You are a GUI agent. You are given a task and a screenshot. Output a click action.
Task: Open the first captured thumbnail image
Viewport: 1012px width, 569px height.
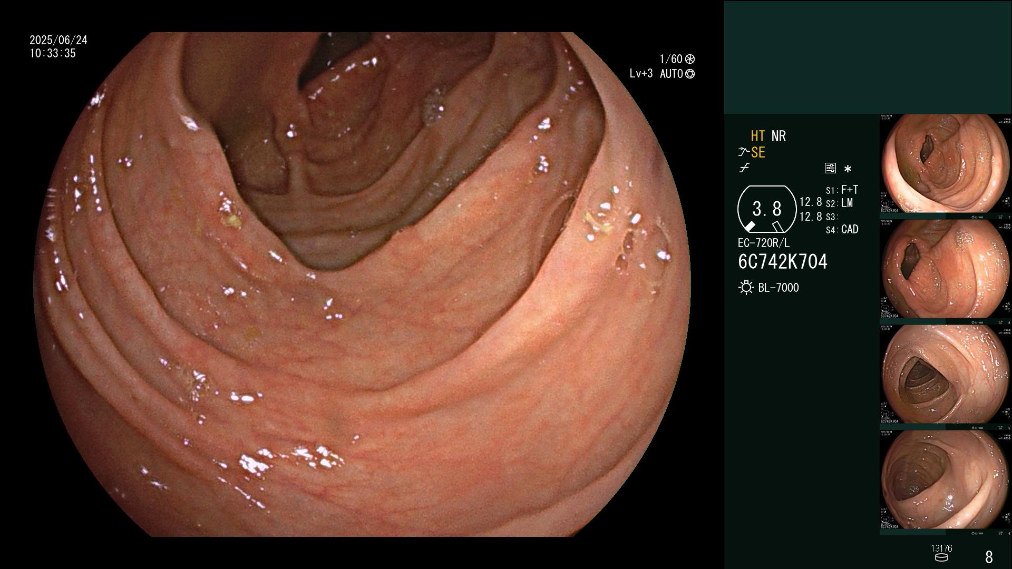click(946, 164)
